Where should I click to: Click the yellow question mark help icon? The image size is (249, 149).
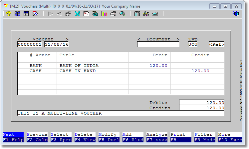8,14
